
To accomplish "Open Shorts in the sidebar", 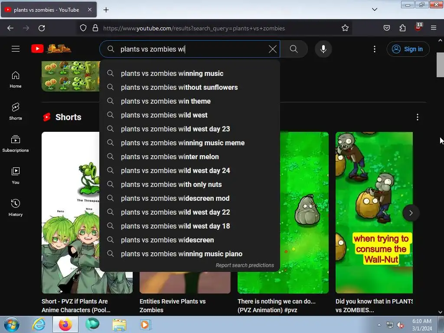I will pos(16,111).
